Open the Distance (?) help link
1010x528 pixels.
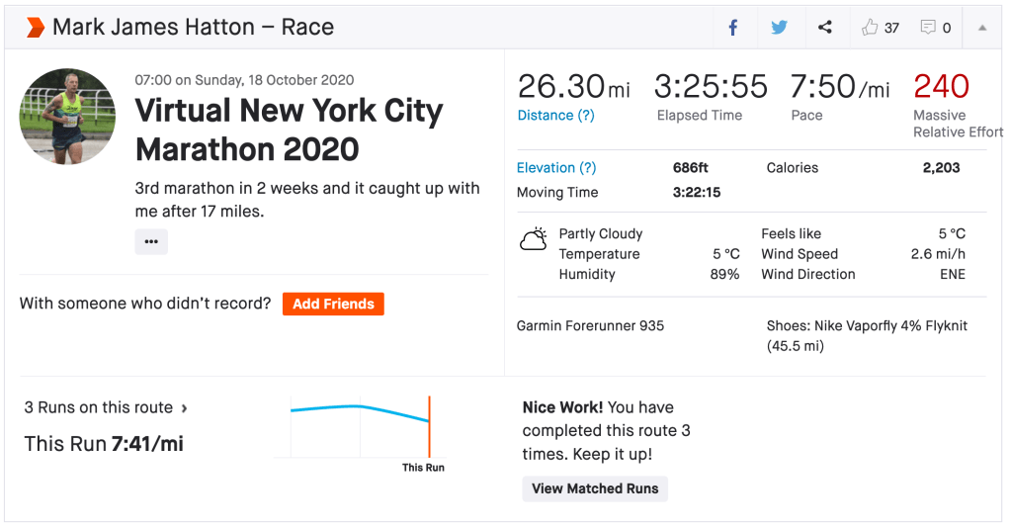pos(555,116)
